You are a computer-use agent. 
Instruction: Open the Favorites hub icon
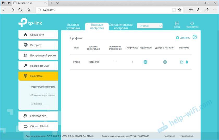(x=191, y=10)
